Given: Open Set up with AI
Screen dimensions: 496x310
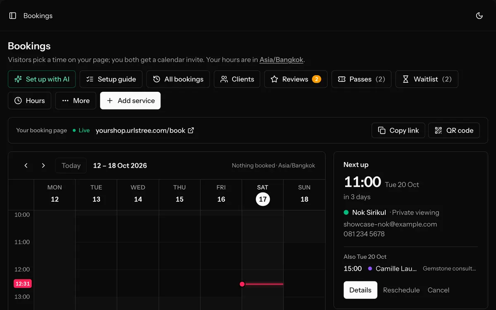Looking at the screenshot, I should coord(42,79).
